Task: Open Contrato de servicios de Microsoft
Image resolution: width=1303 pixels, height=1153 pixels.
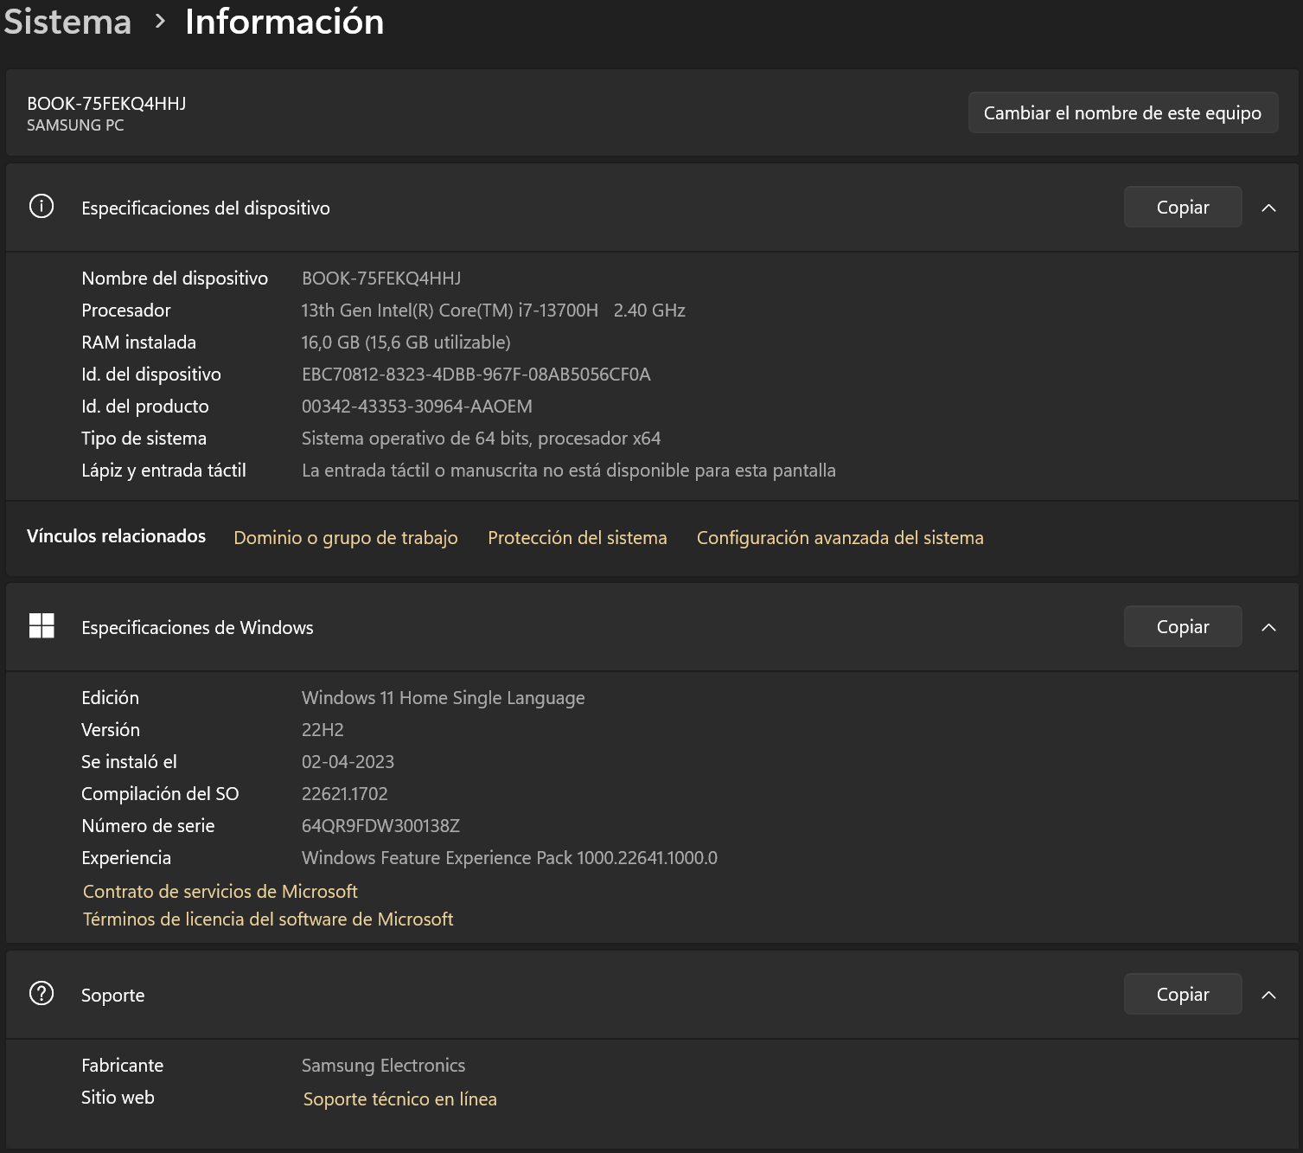Action: 220,892
